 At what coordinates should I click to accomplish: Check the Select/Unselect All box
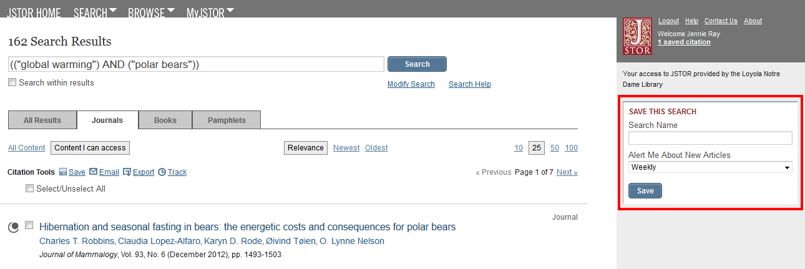click(x=29, y=188)
